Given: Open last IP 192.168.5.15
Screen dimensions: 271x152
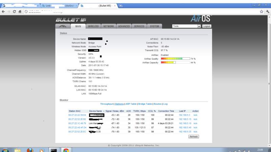Looking at the screenshot, I should click(x=185, y=119).
